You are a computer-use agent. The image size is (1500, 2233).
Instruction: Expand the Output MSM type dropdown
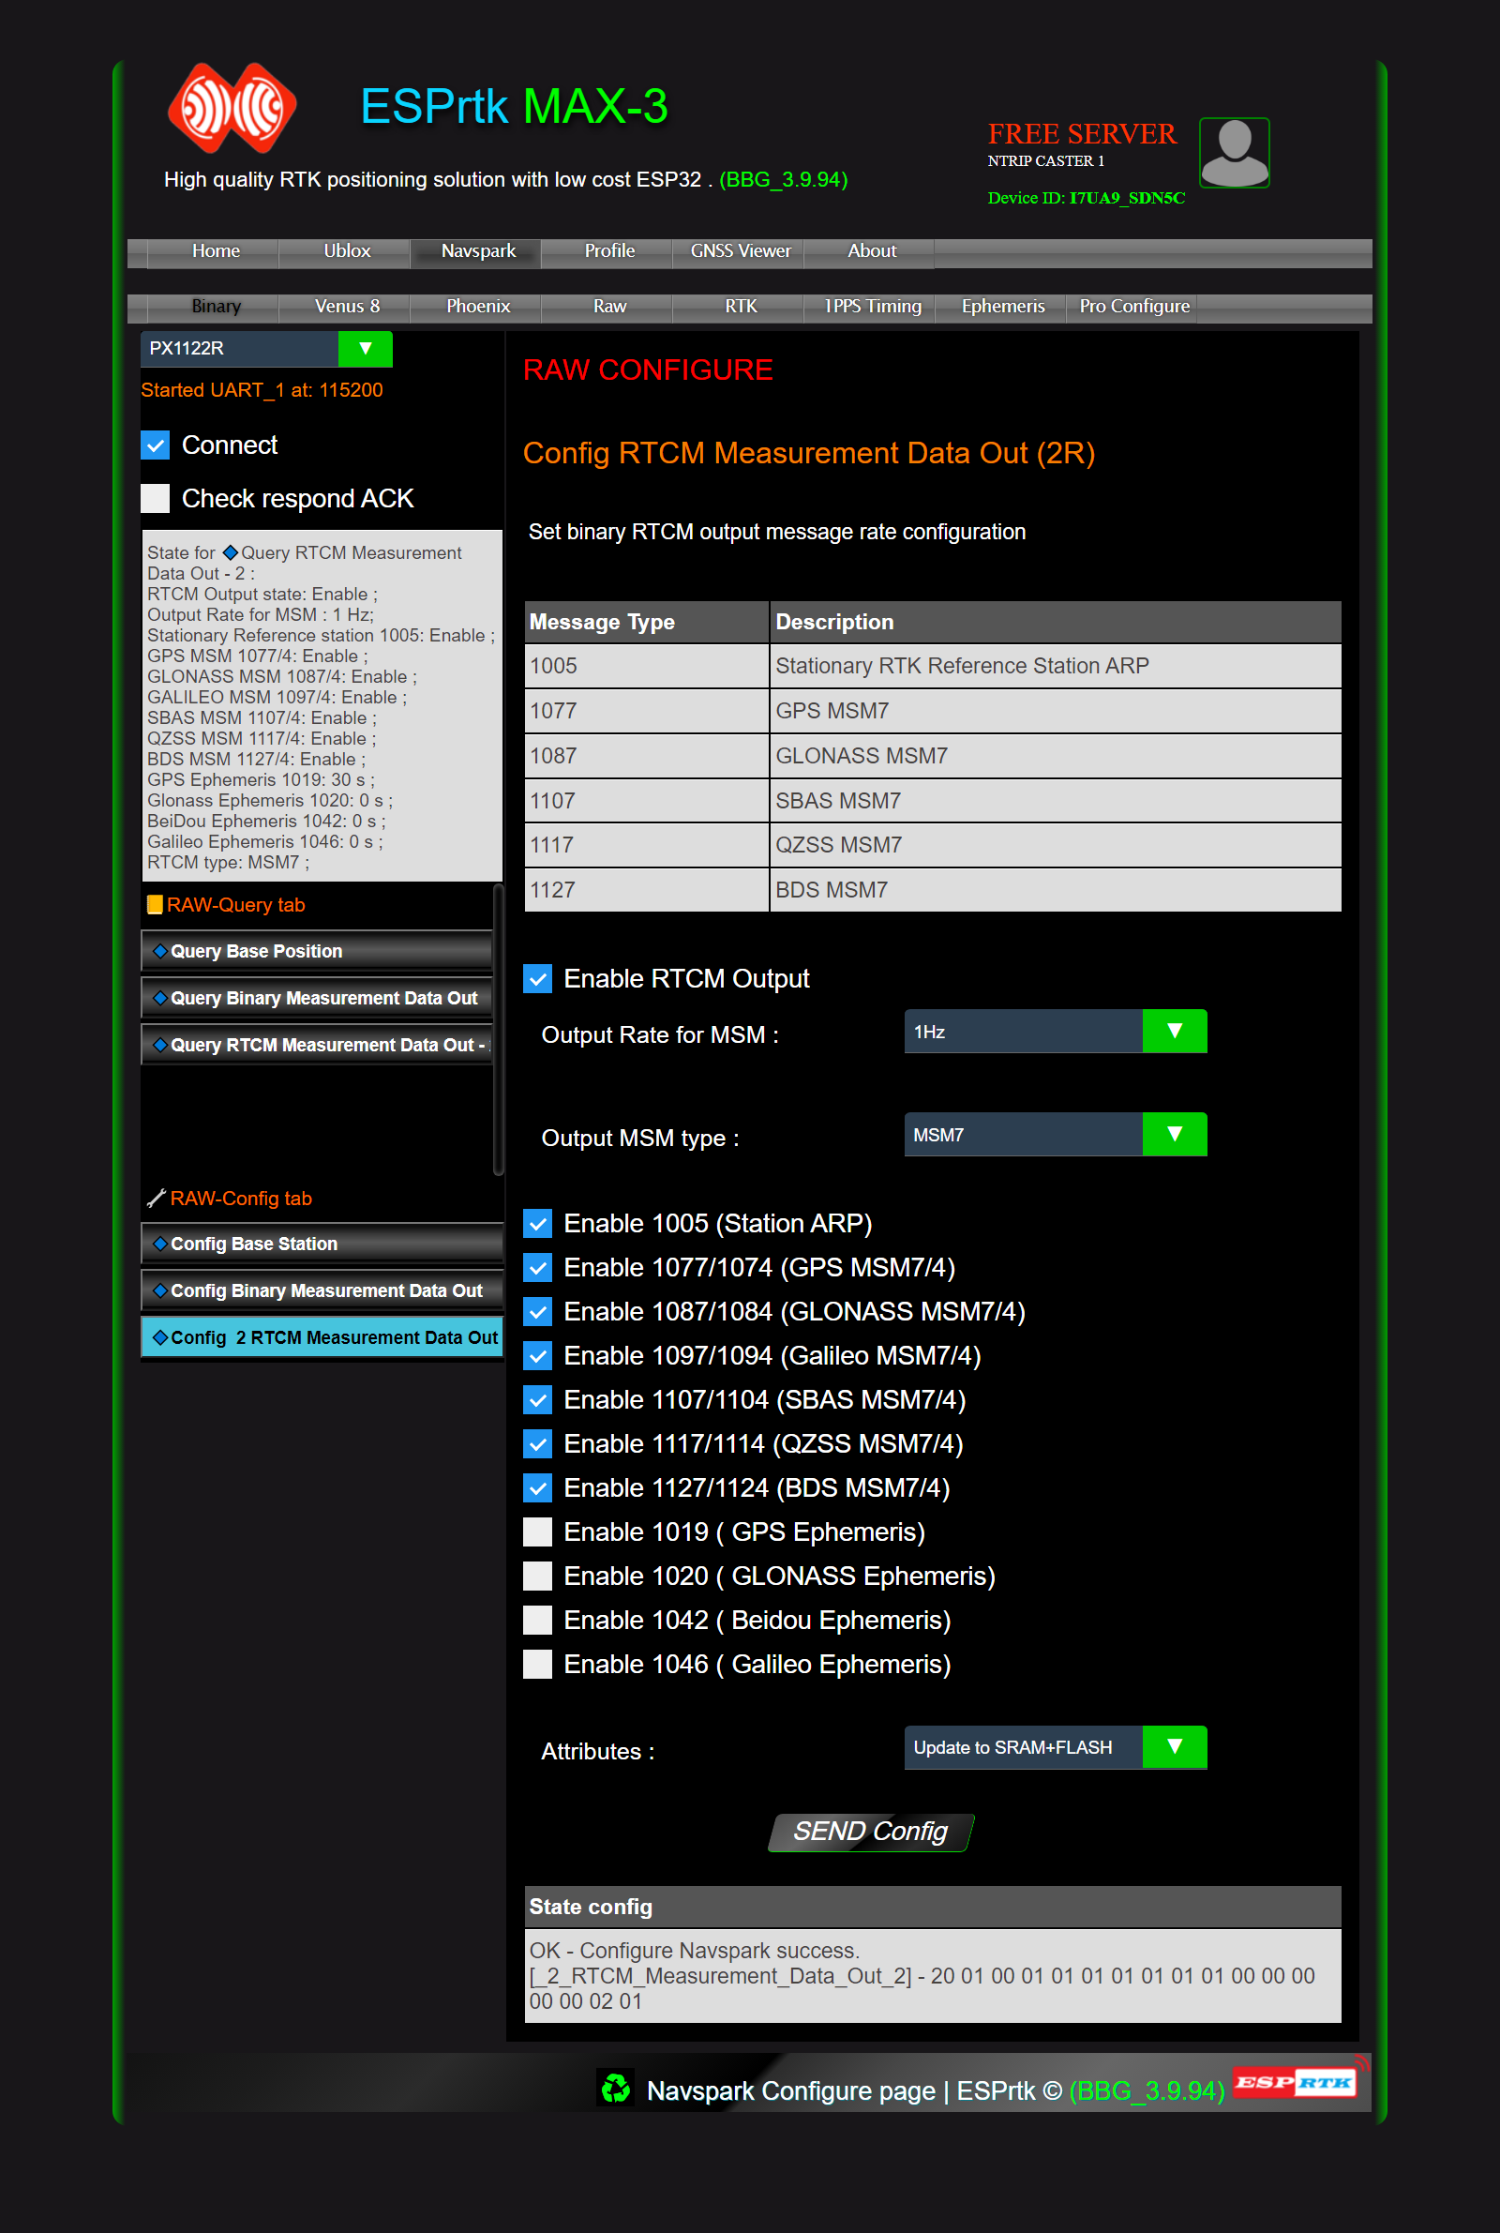(x=1174, y=1135)
